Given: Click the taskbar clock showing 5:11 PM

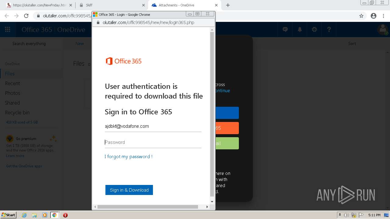Looking at the screenshot, I should tap(374, 215).
